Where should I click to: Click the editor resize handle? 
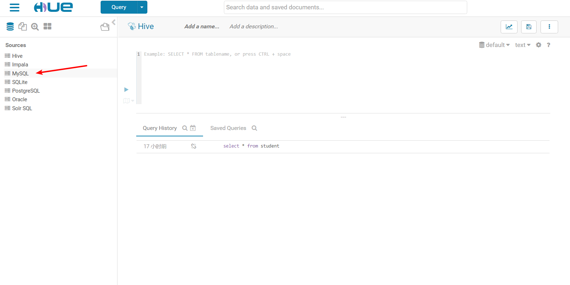343,117
